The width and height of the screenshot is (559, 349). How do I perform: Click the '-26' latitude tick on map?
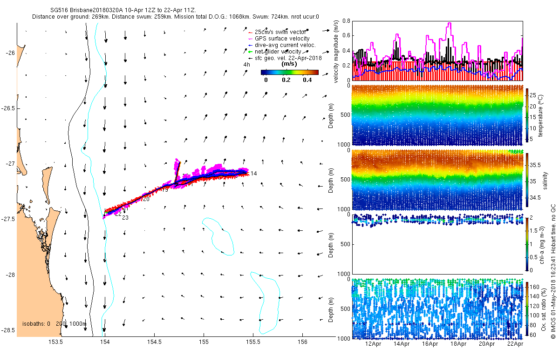click(x=10, y=53)
